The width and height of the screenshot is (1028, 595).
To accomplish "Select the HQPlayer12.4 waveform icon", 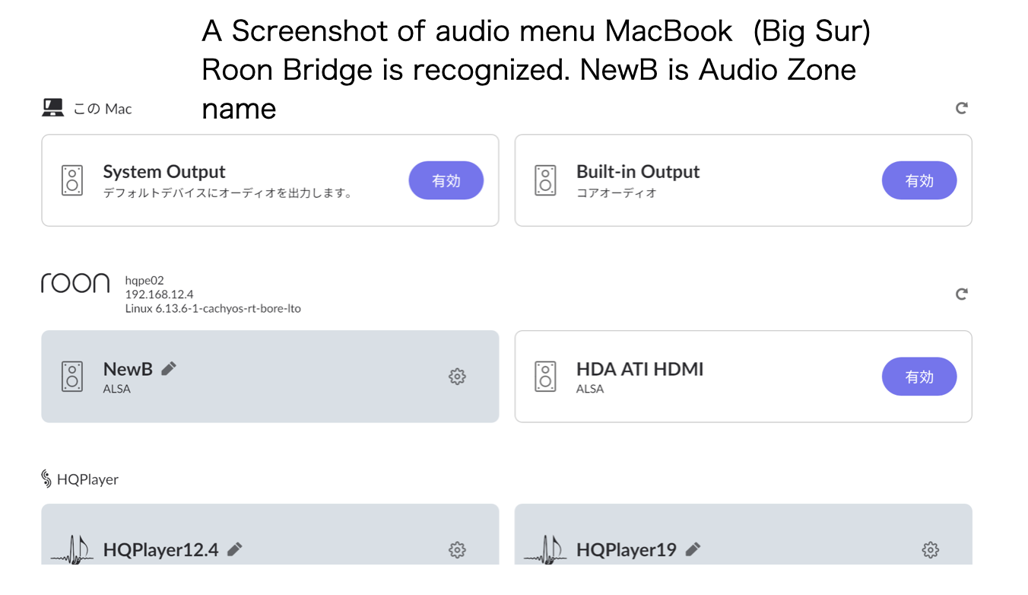I will 72,549.
